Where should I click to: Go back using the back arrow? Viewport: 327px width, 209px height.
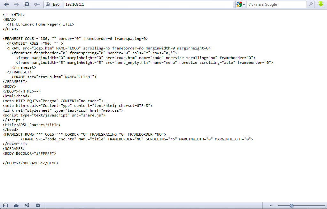pos(7,4)
